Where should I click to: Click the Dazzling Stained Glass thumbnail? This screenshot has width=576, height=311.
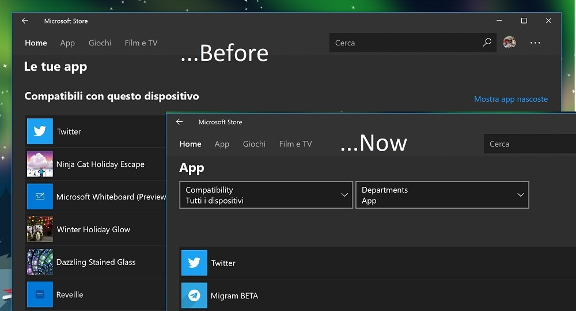click(40, 262)
